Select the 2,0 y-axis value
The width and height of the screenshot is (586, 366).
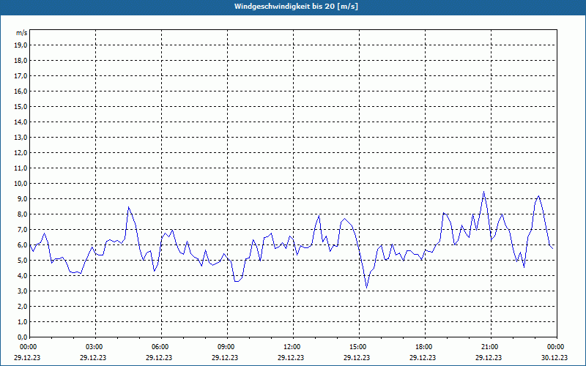tap(22, 307)
